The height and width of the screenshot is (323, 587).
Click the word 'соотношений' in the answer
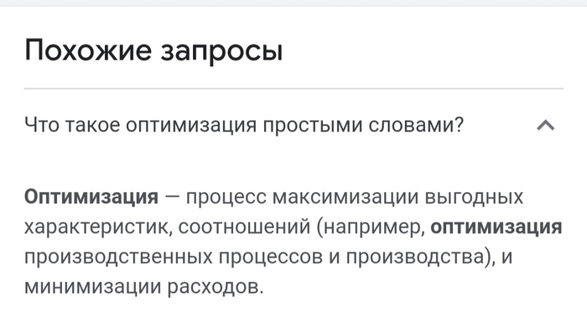pos(245,227)
